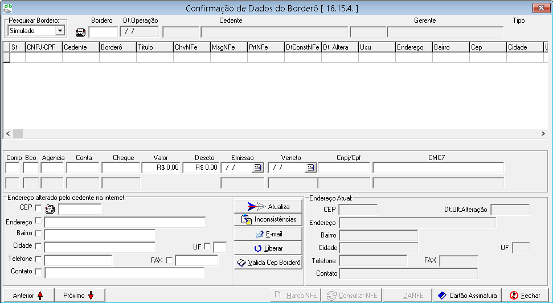Toggle the UF checkbox
Image resolution: width=553 pixels, height=303 pixels.
click(x=207, y=247)
